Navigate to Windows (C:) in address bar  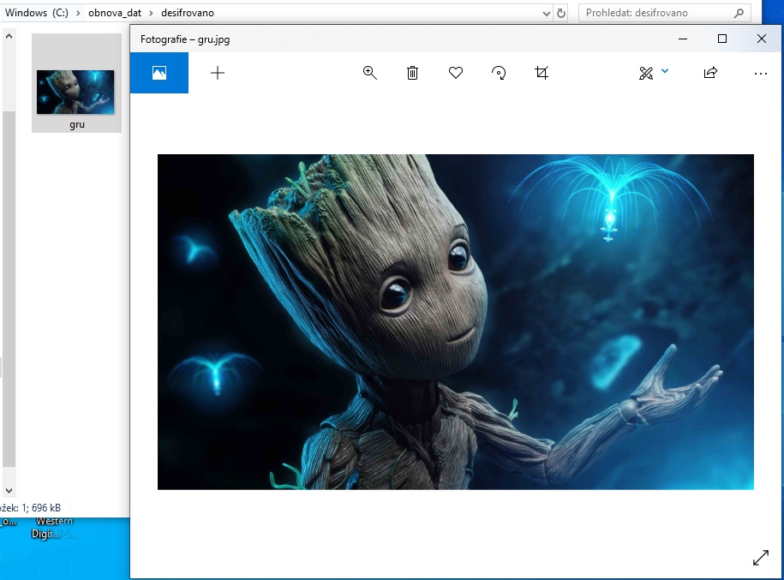click(x=37, y=13)
